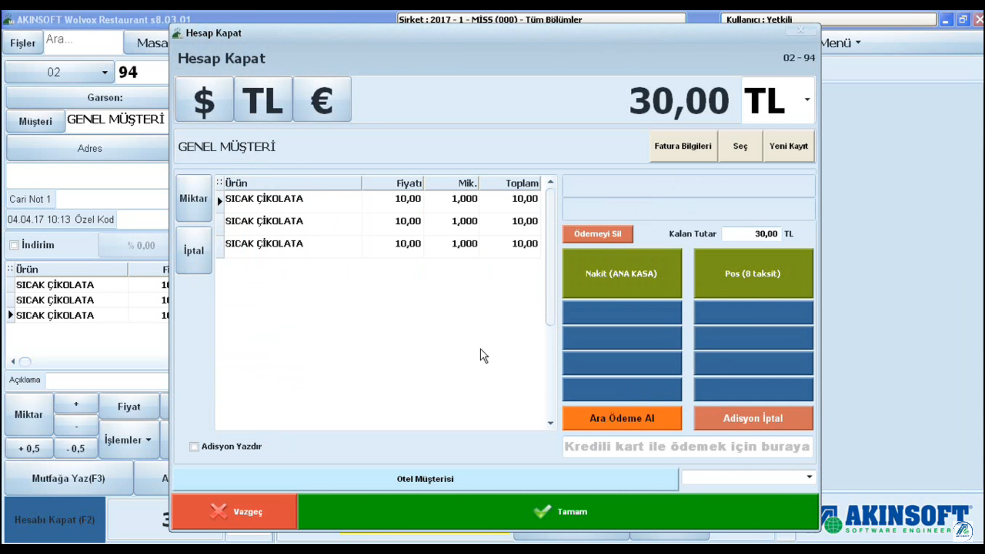Select the euro currency button
985x554 pixels.
[322, 100]
